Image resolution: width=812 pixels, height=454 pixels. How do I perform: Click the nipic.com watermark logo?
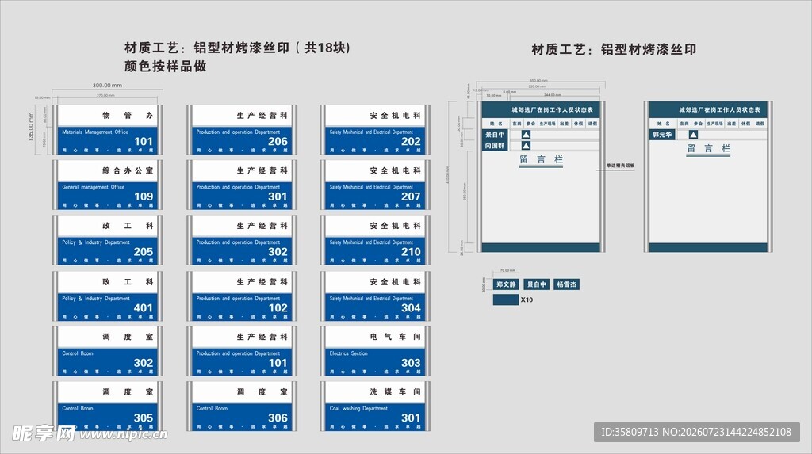tap(90, 433)
